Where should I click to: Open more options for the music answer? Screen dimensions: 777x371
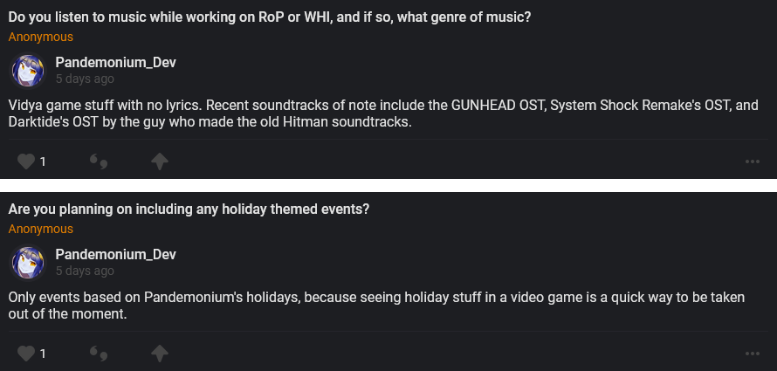pyautogui.click(x=752, y=161)
